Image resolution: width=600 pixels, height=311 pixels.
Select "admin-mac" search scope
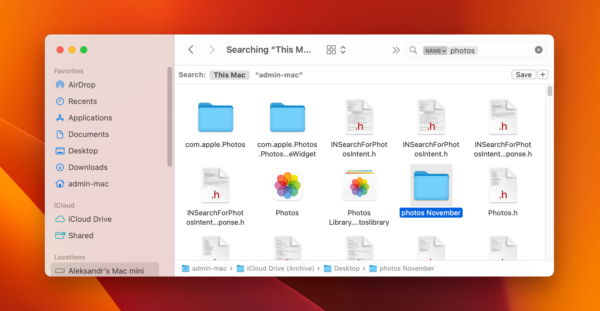click(279, 75)
